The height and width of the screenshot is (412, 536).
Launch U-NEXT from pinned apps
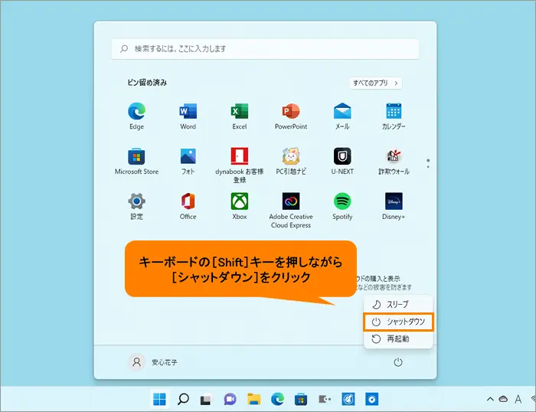342,162
